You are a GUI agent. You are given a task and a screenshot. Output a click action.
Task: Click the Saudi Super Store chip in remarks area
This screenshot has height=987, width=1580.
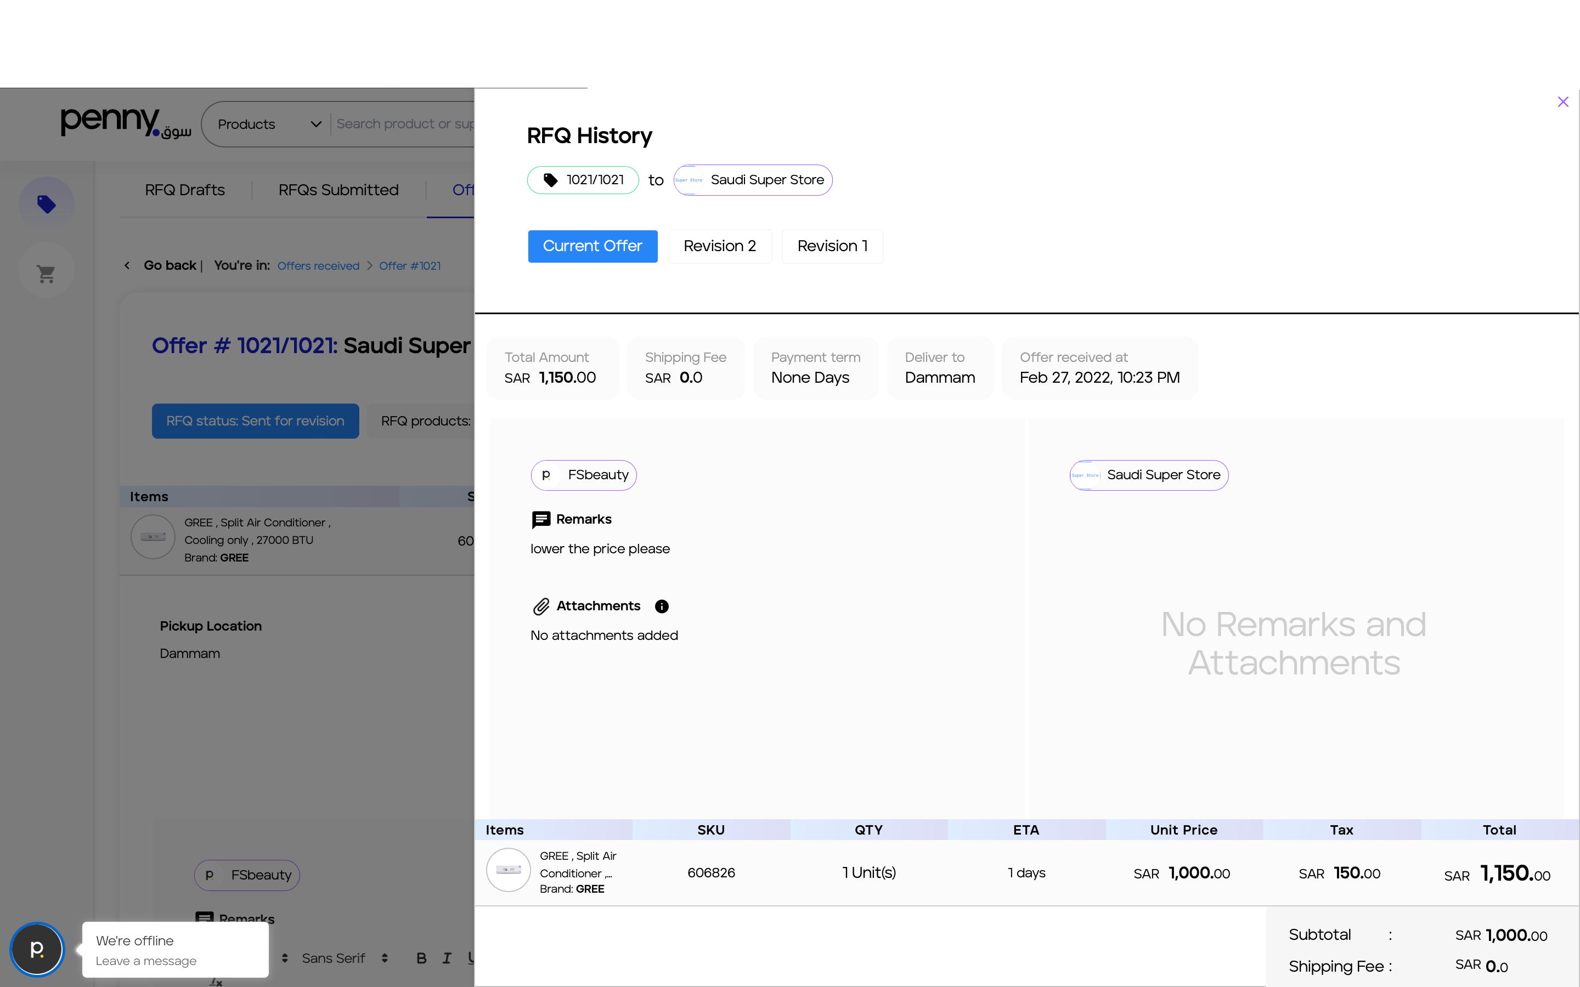[1148, 475]
